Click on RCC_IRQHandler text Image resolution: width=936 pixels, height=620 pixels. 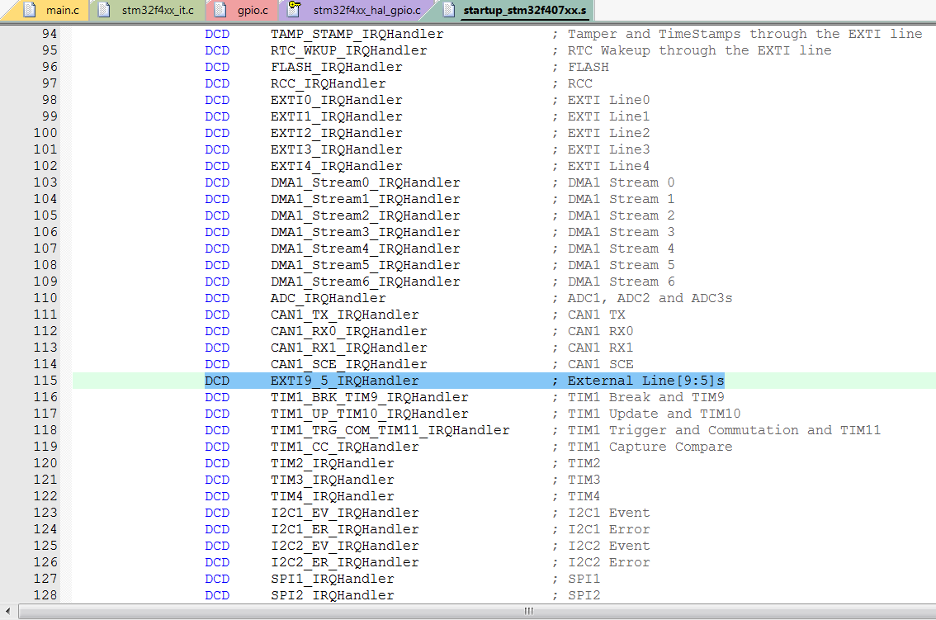point(328,83)
